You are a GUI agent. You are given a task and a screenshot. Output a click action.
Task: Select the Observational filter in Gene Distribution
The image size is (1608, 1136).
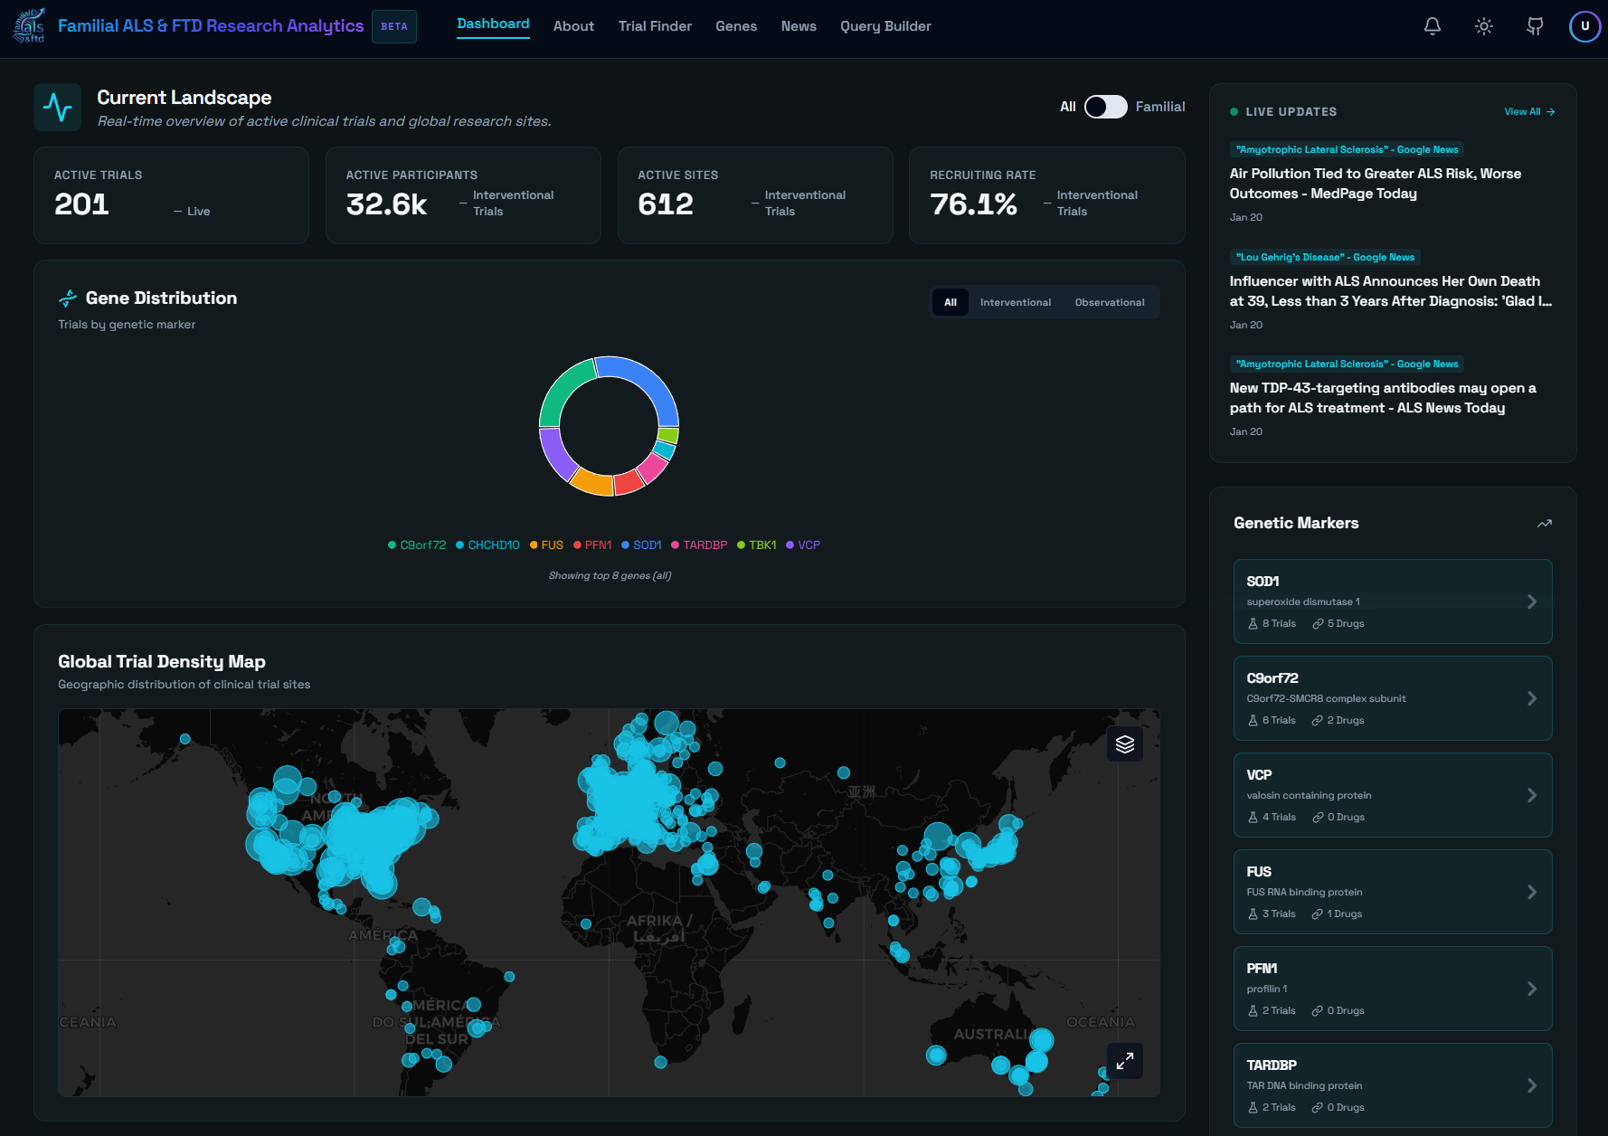pyautogui.click(x=1110, y=302)
